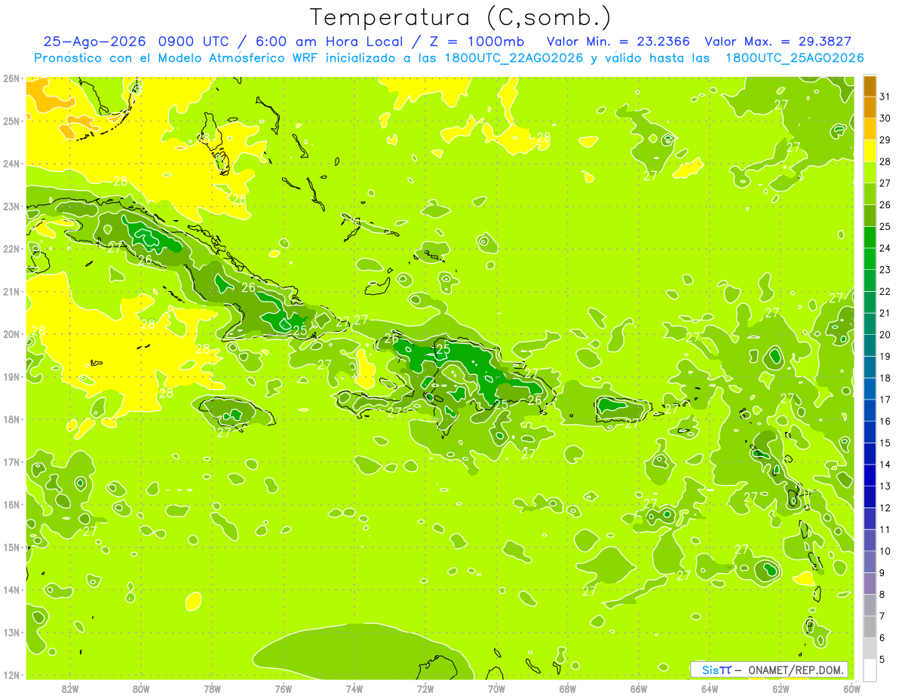Click the longitude label "60W"
Image resolution: width=905 pixels, height=699 pixels.
point(852,688)
